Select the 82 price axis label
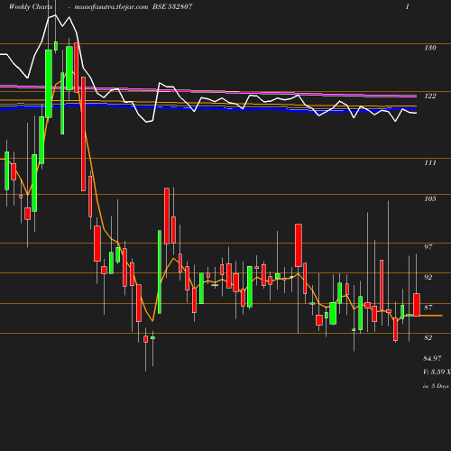This screenshot has width=451, height=451. [x=428, y=337]
